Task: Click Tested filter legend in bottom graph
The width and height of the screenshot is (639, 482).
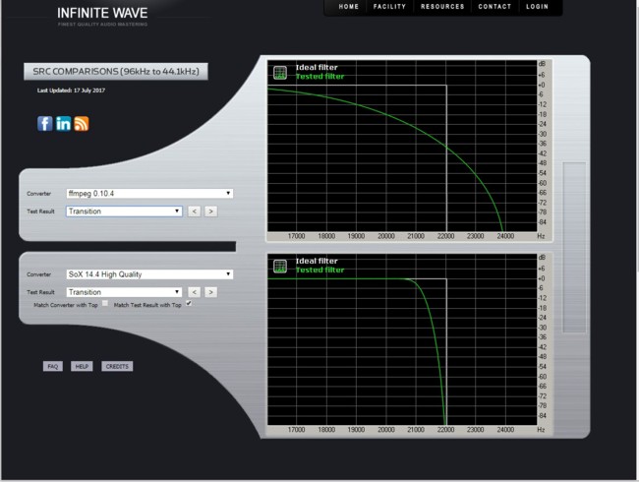Action: [319, 270]
